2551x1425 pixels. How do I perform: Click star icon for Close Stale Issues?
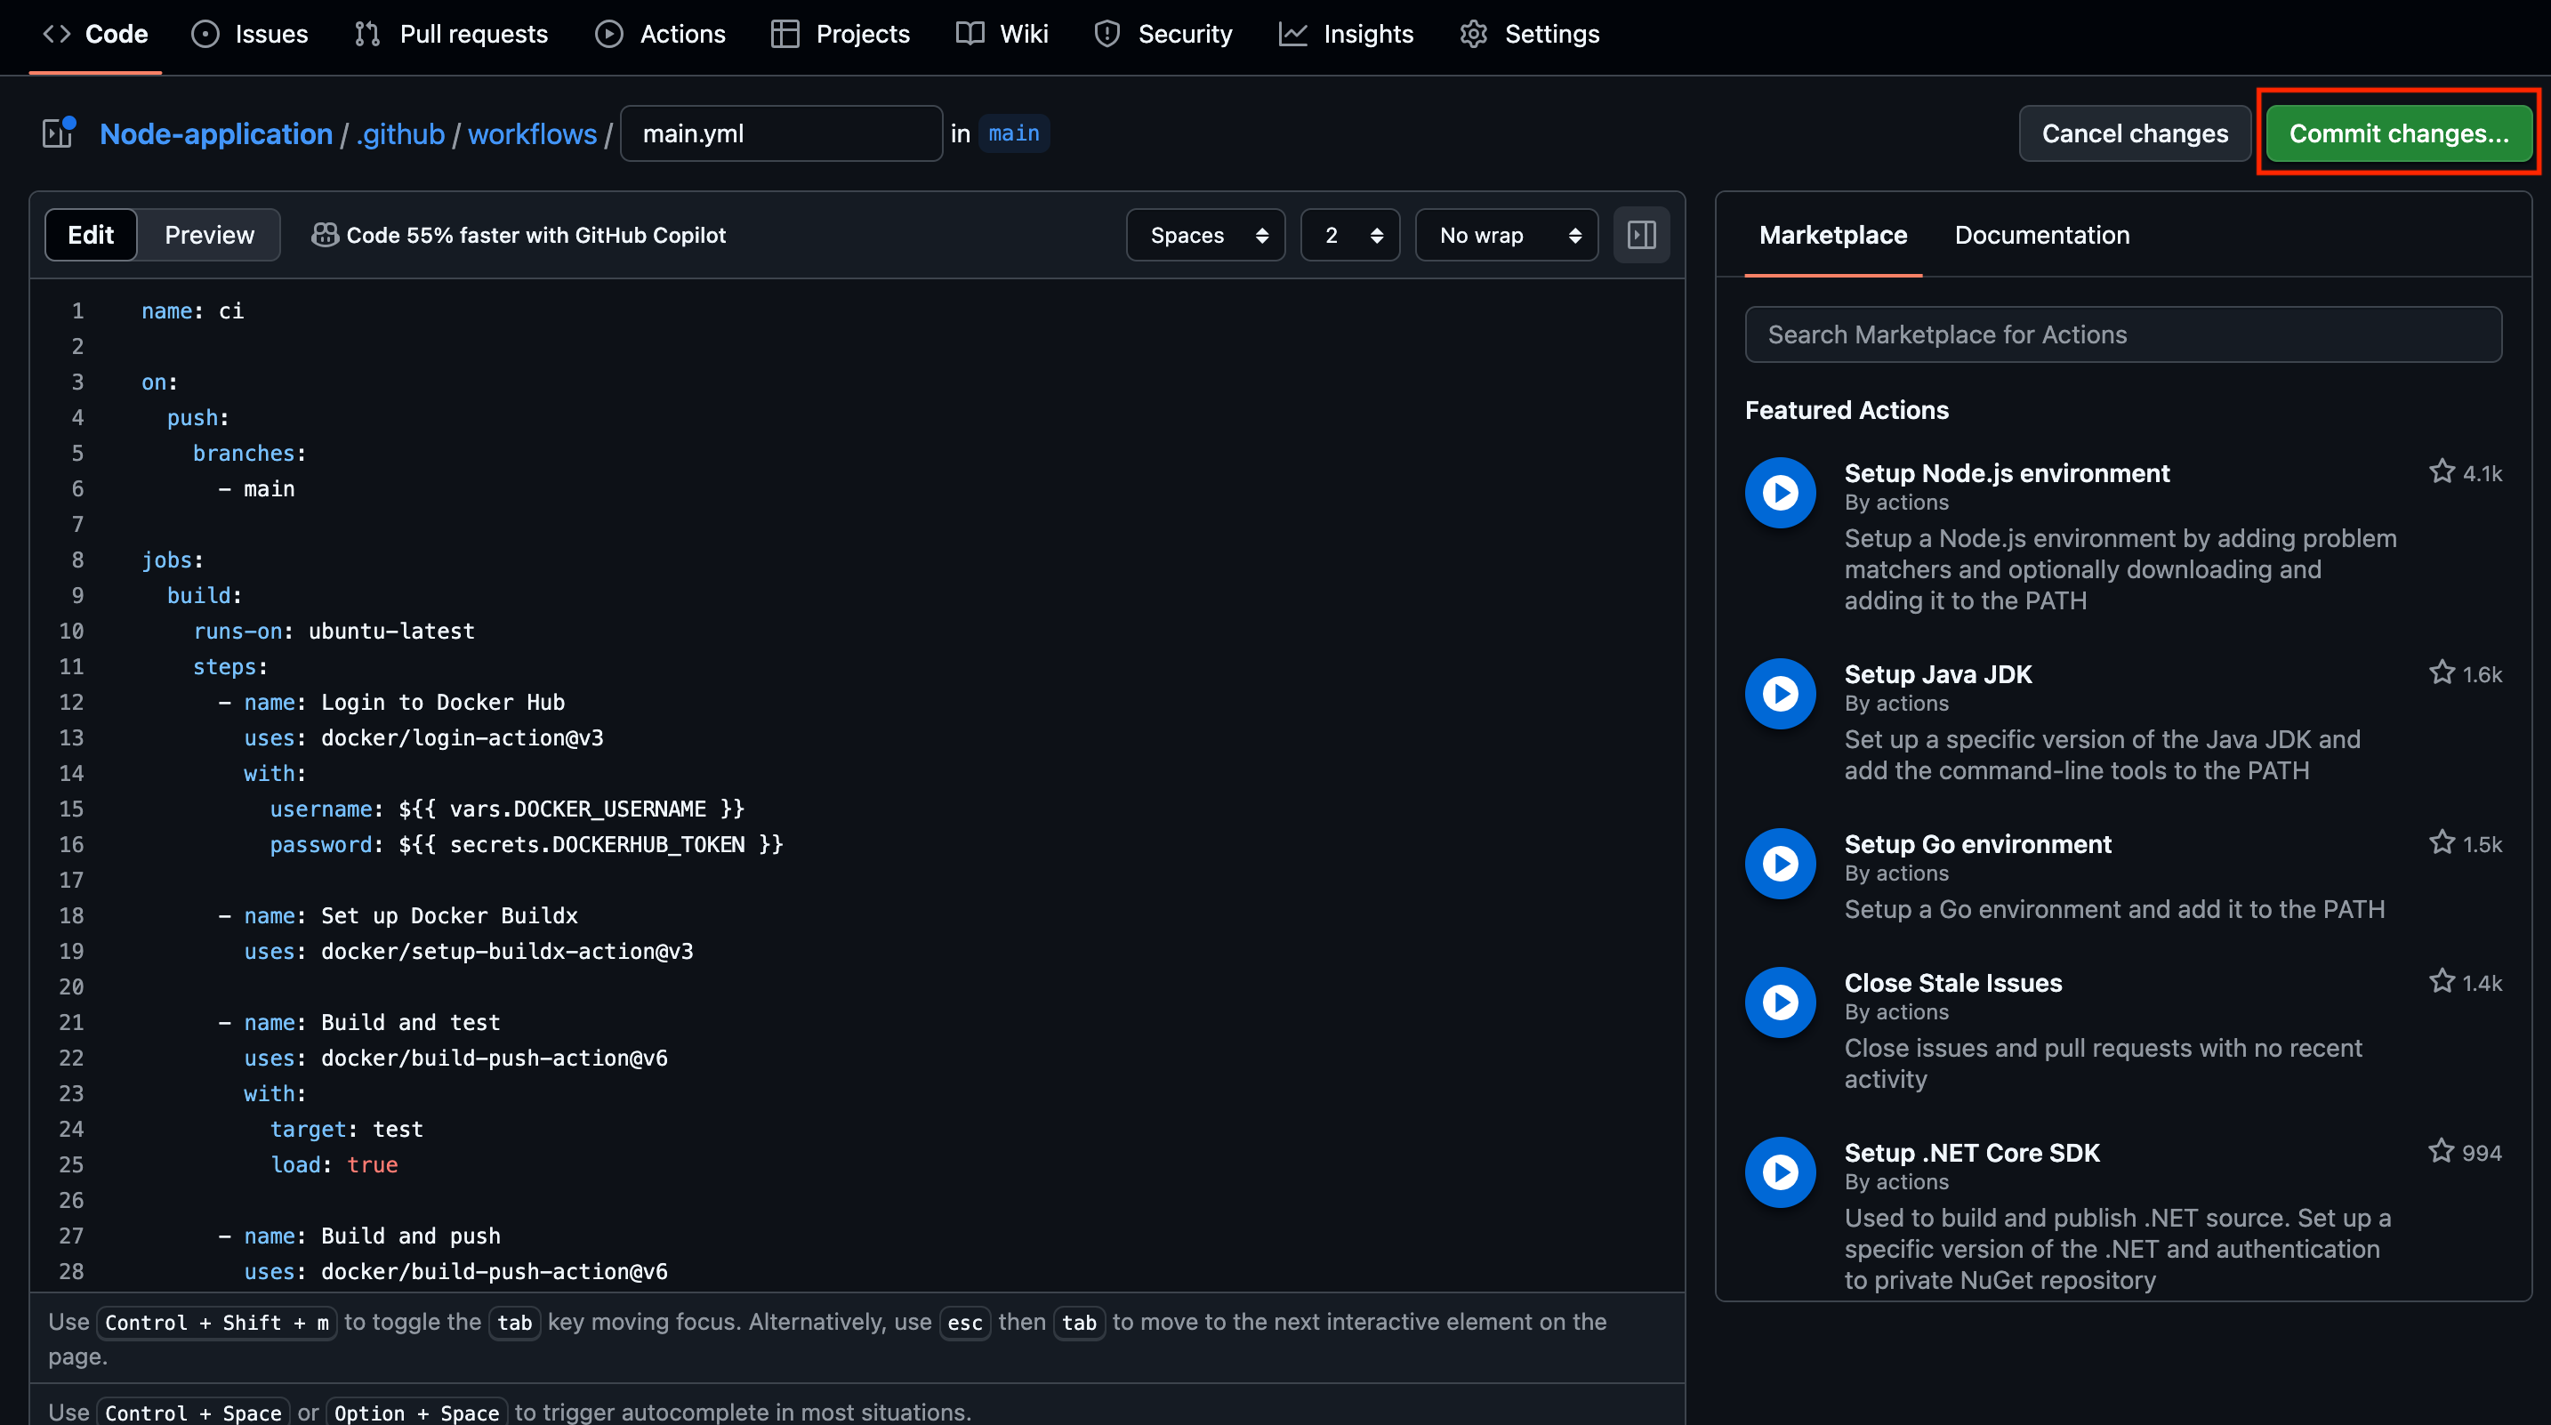tap(2441, 981)
